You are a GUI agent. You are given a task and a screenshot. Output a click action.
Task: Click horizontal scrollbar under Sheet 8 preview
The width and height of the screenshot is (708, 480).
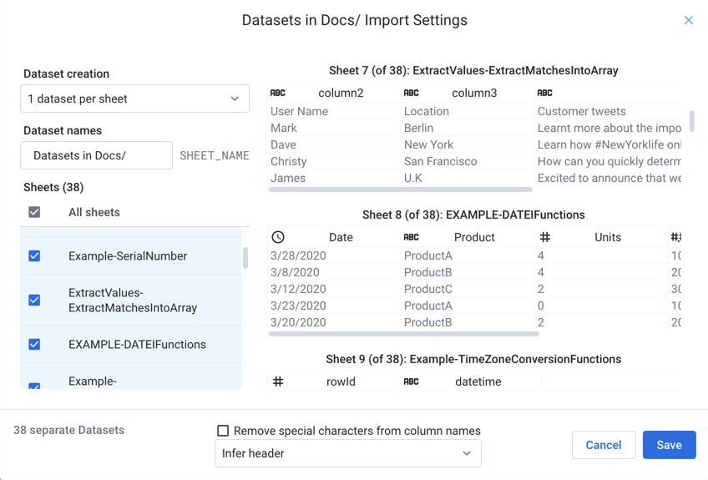(x=403, y=334)
